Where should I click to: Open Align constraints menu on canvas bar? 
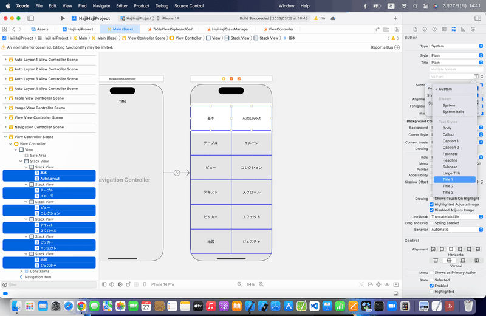[370, 284]
